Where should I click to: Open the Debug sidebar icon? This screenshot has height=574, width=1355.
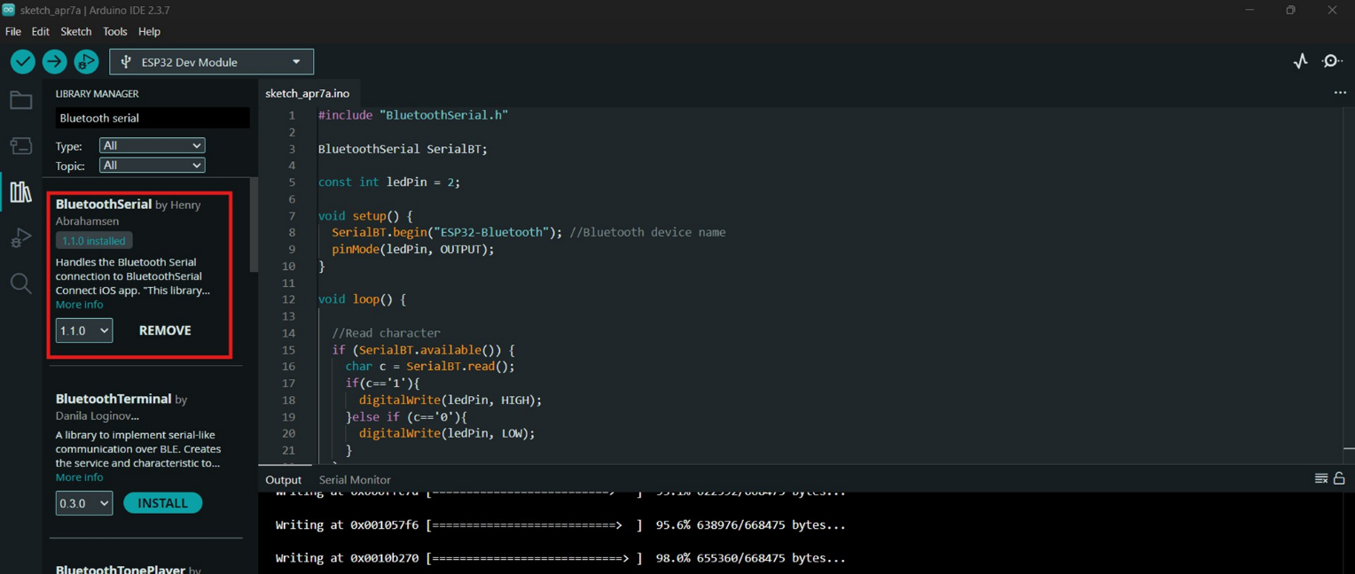[20, 237]
